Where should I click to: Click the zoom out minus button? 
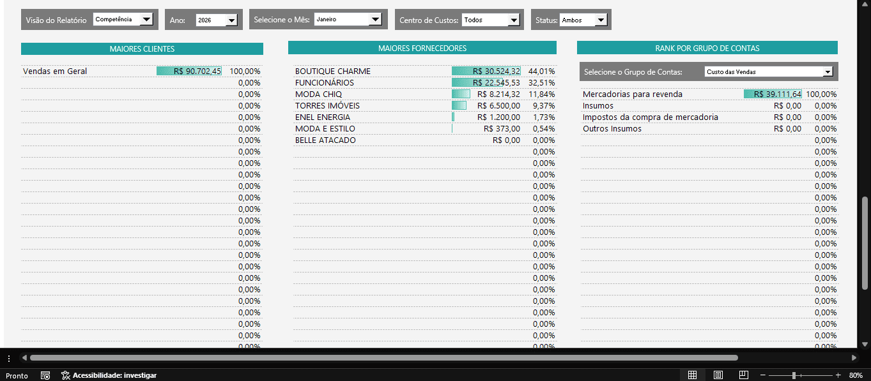click(762, 375)
